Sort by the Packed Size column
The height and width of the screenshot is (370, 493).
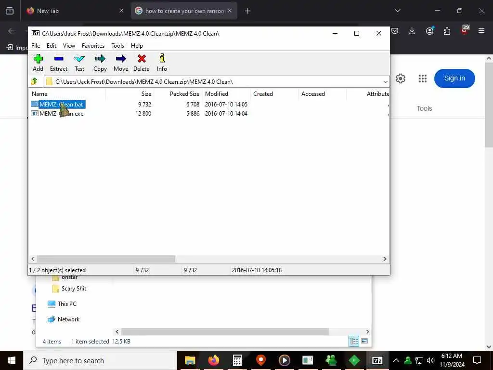(178, 94)
